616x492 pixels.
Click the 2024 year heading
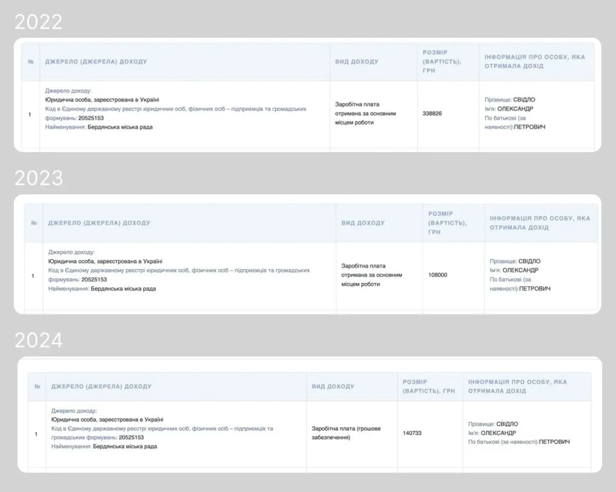[38, 340]
